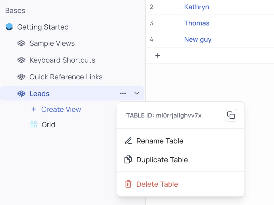Open Create View under the Leads table
The height and width of the screenshot is (205, 274).
point(61,109)
